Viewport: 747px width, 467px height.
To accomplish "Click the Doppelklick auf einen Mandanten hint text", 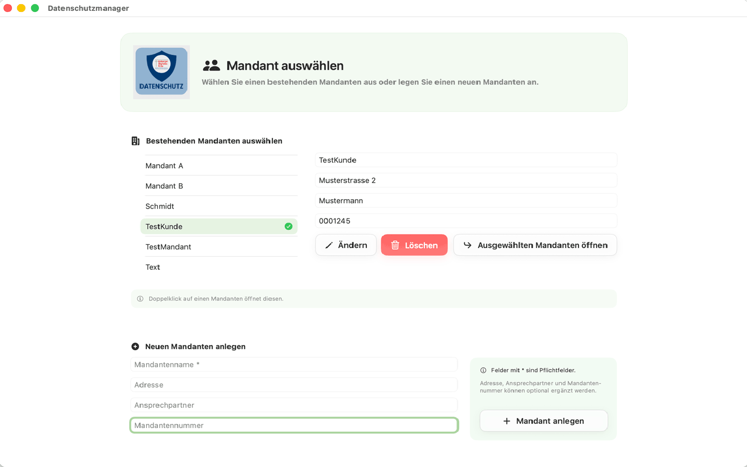I will [x=216, y=299].
